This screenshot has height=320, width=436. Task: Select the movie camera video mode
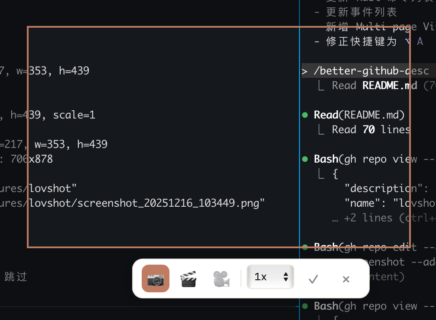click(221, 278)
